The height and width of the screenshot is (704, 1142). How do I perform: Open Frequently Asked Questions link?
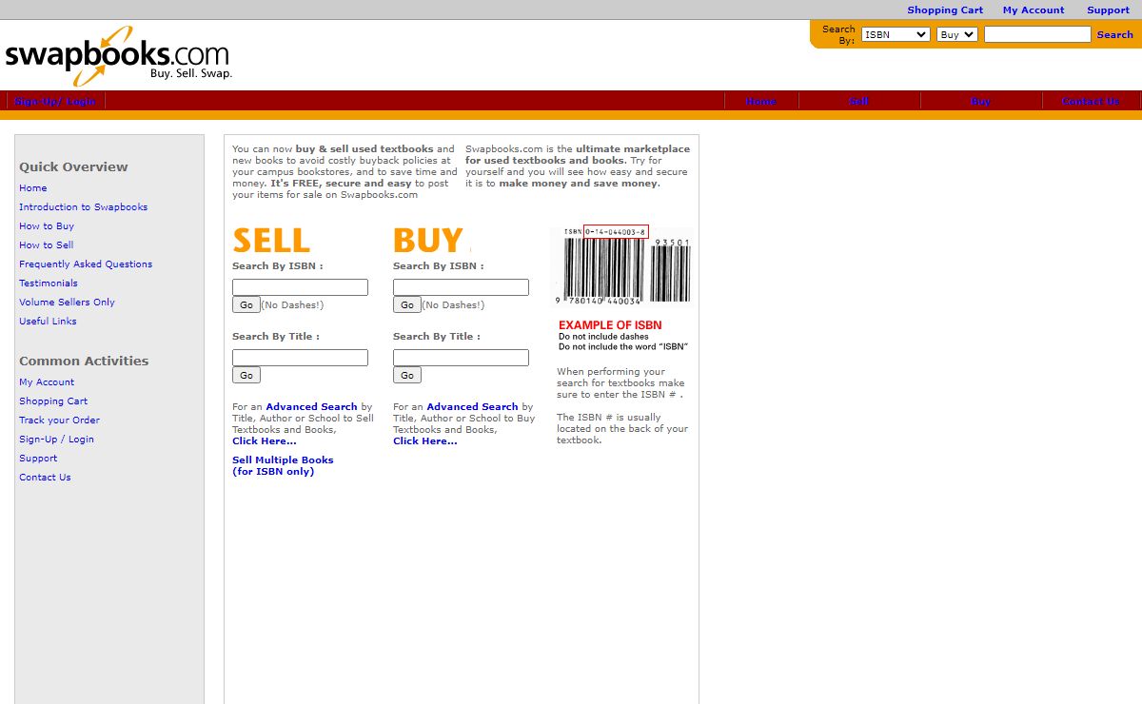86,264
